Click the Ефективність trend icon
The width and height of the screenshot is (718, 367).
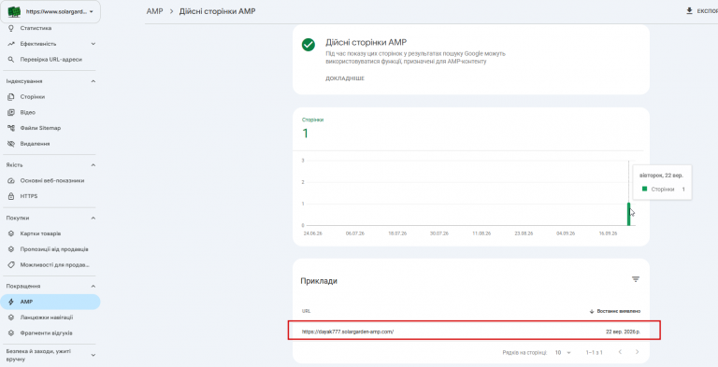click(x=11, y=44)
